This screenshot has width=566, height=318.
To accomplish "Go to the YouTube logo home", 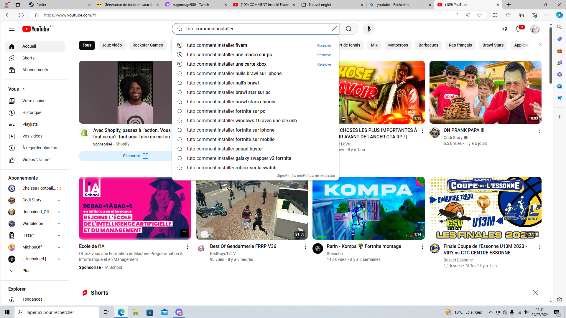I will [x=36, y=29].
